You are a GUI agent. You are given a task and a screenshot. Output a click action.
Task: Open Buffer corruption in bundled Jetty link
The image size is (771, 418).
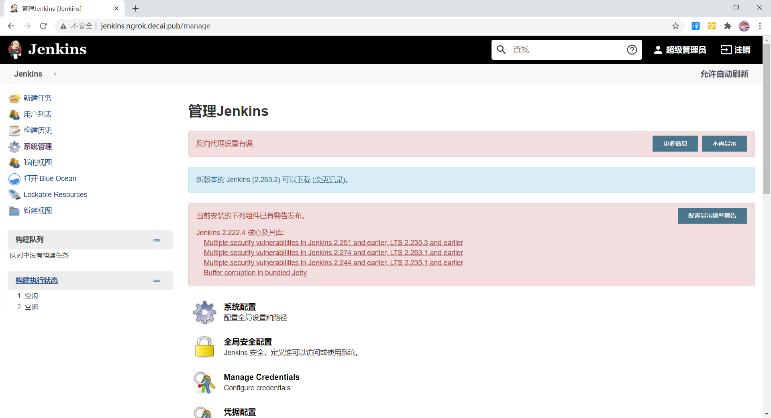pos(255,273)
